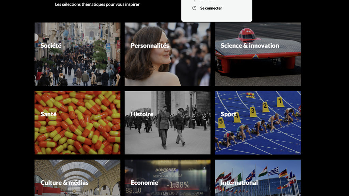
Task: Click the Histoire title text
Action: click(142, 114)
